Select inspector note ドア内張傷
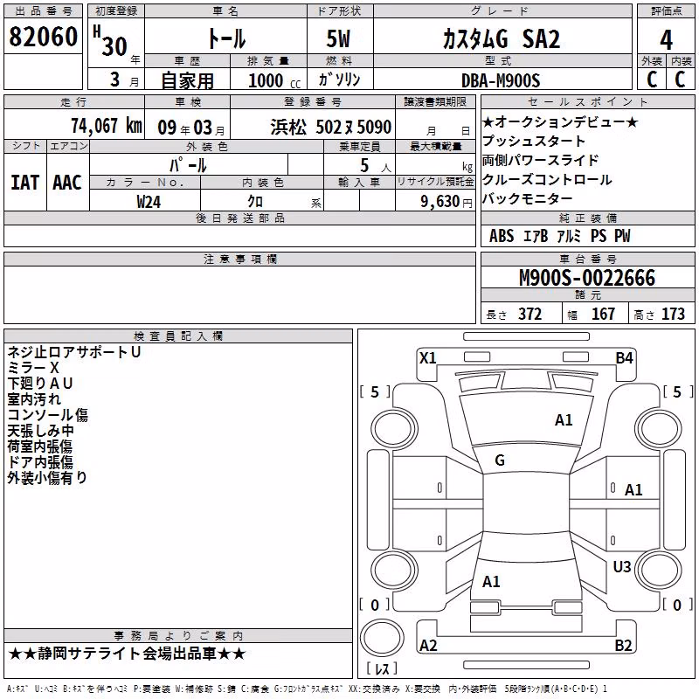699x699 pixels. [x=40, y=461]
